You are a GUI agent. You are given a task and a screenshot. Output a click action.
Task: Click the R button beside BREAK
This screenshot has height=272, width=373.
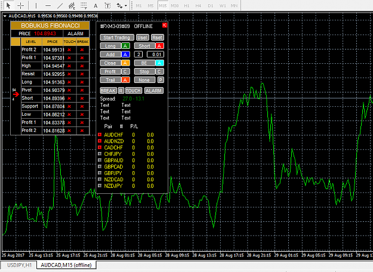click(121, 91)
